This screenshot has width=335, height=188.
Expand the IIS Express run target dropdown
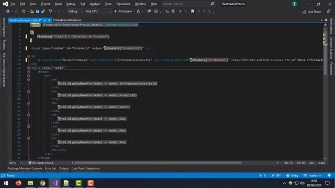click(134, 11)
